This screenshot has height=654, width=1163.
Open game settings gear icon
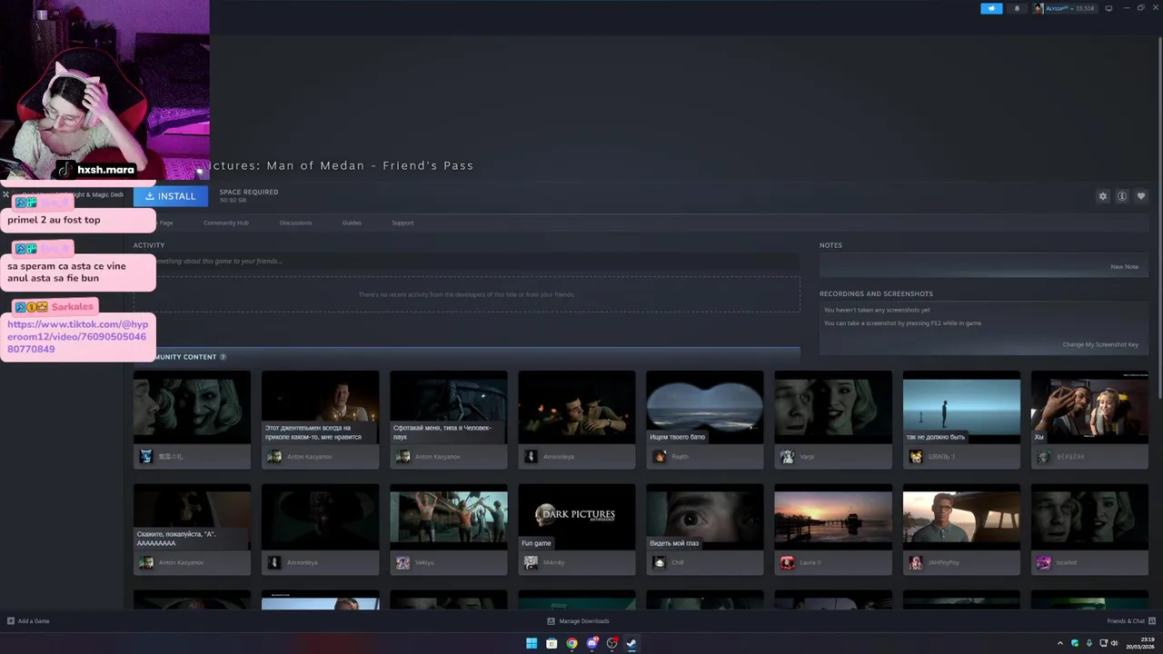coord(1103,196)
